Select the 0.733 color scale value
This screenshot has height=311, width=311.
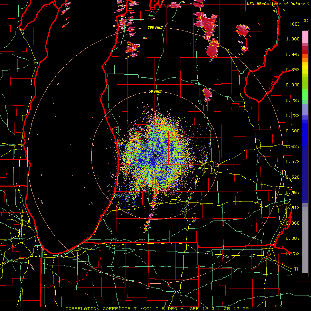click(x=293, y=116)
